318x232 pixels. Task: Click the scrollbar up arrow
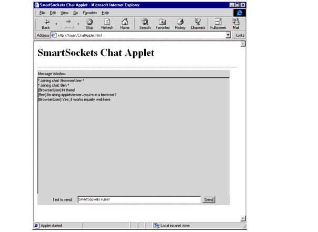tap(243, 44)
